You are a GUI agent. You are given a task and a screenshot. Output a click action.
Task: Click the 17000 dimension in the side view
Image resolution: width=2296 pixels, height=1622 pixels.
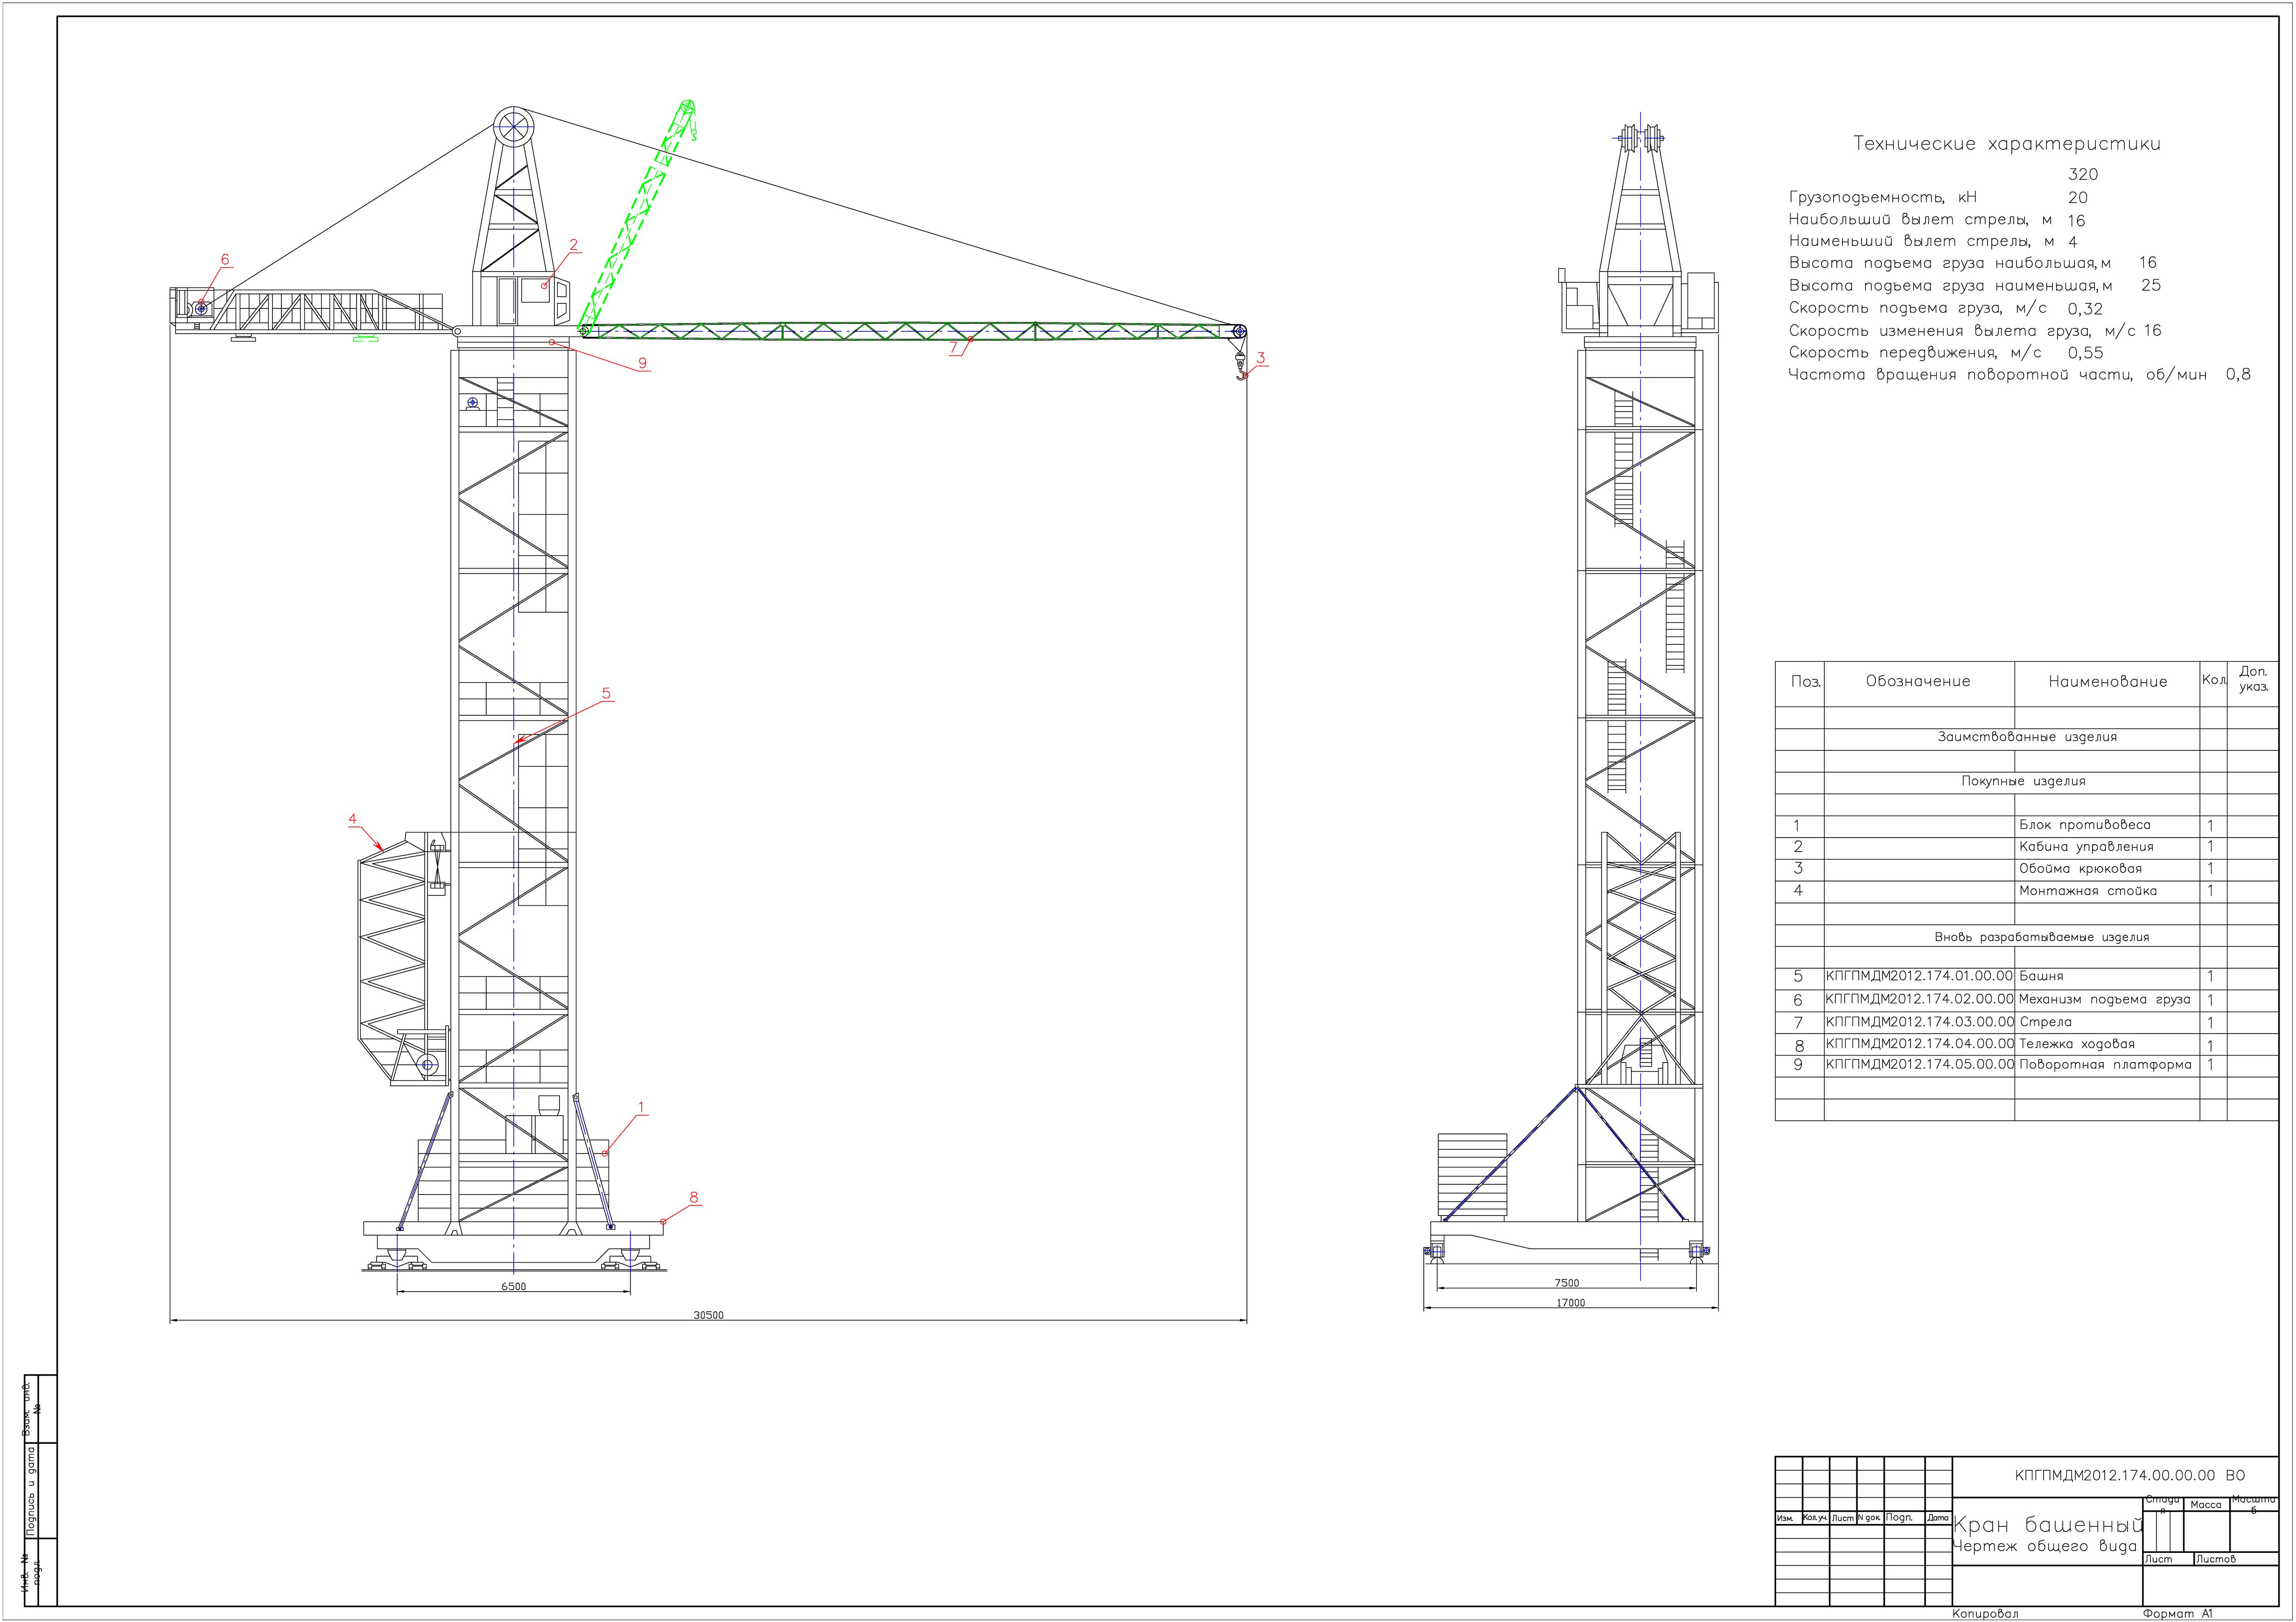point(1570,1303)
